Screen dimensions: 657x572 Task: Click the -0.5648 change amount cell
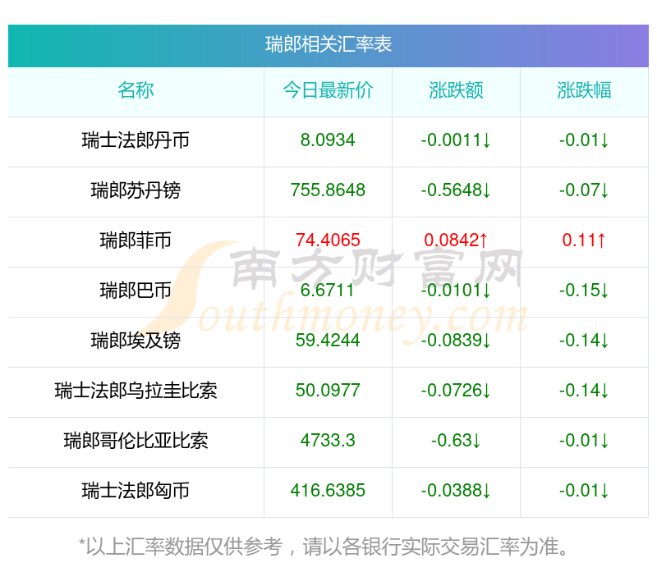(456, 190)
